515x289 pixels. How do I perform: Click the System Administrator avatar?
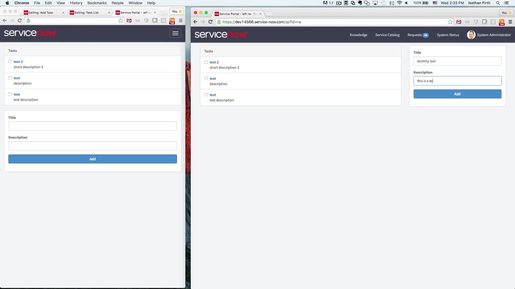pos(471,35)
